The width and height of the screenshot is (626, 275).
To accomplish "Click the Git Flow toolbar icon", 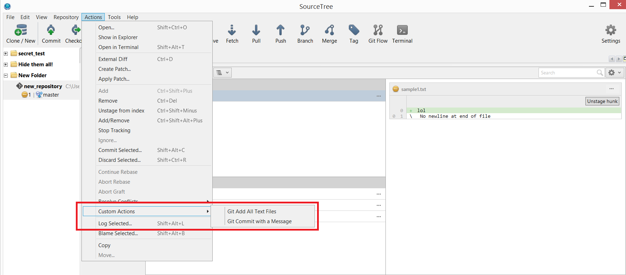I will 378,30.
